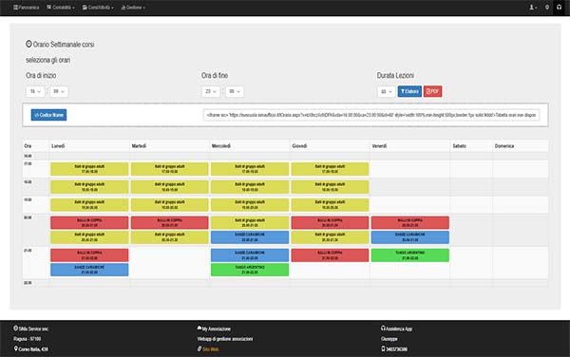Screen dimensions: 570x357
Task: Click the phone icon in the footer
Action: tap(383, 349)
